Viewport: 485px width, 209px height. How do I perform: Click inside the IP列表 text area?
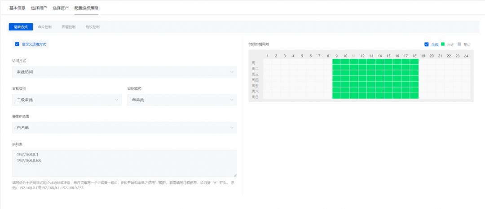[125, 163]
